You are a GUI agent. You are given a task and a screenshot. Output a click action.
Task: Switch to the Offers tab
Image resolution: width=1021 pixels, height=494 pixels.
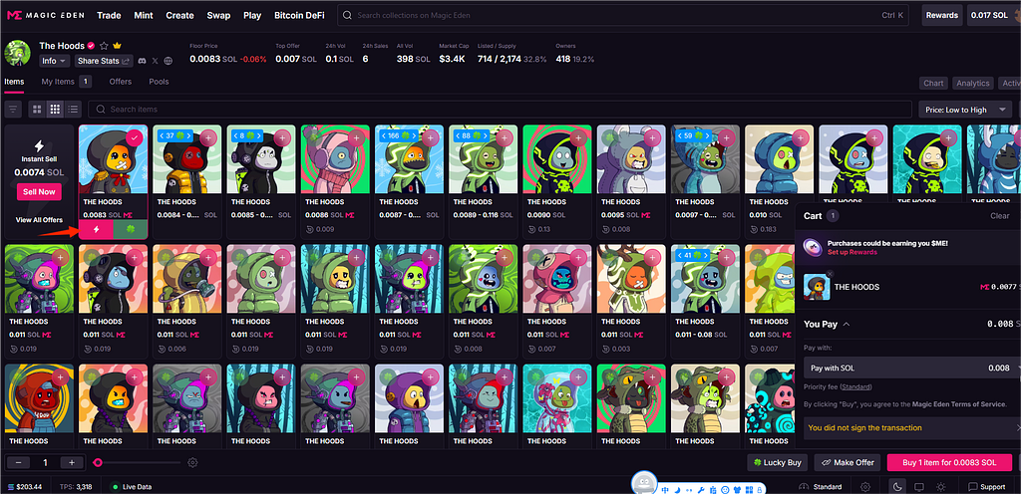coord(120,82)
